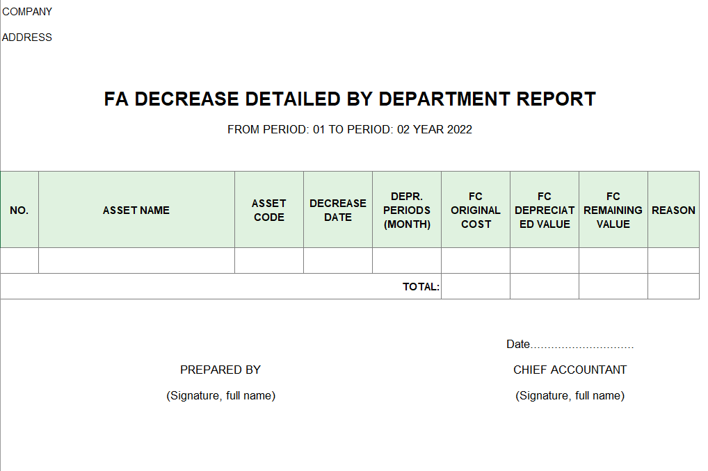This screenshot has width=708, height=471.
Task: Click the FC DEPRECIATED VALUE header
Action: coord(545,210)
